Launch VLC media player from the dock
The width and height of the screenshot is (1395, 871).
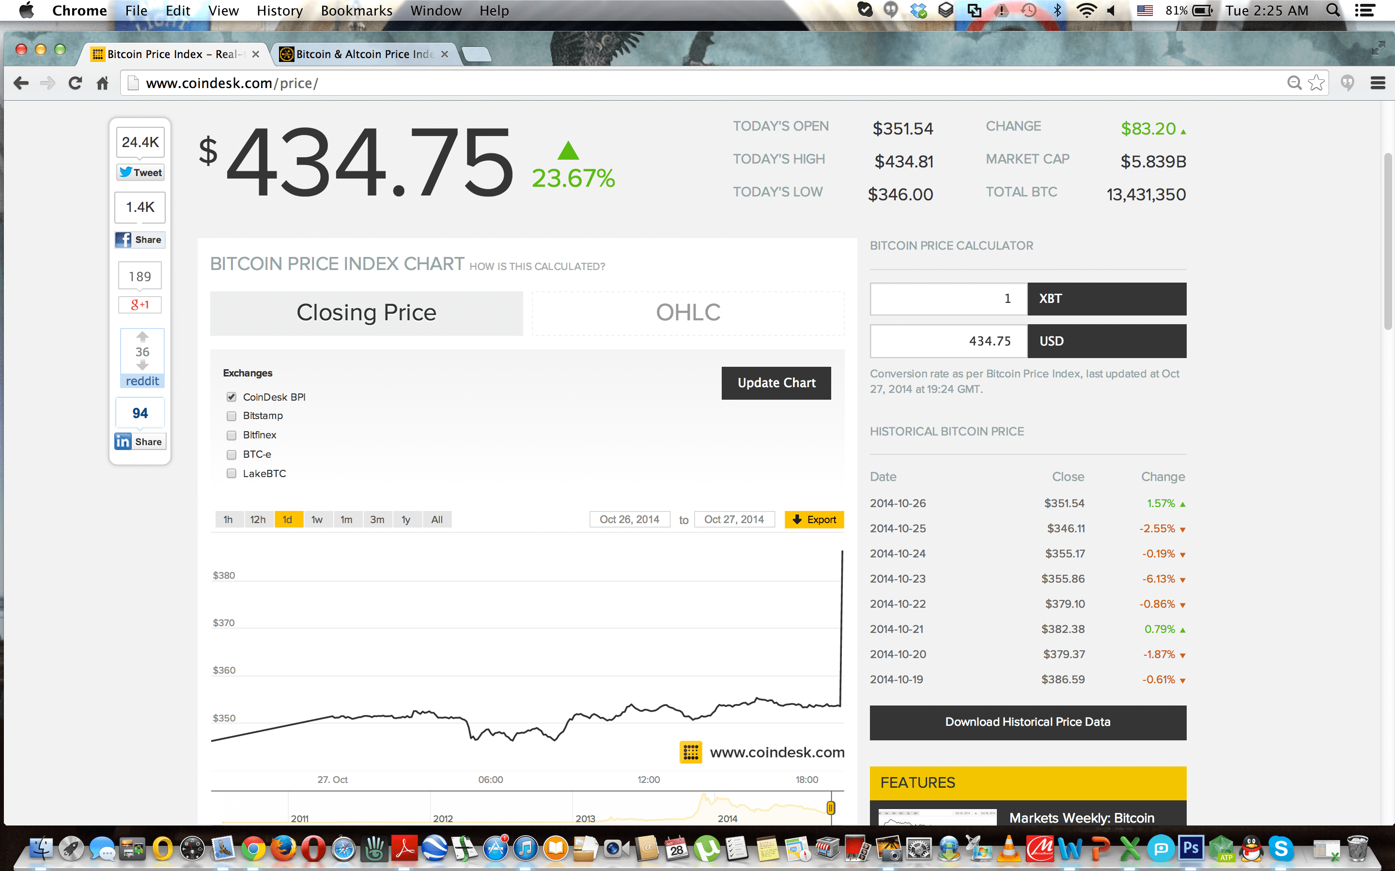point(1009,849)
